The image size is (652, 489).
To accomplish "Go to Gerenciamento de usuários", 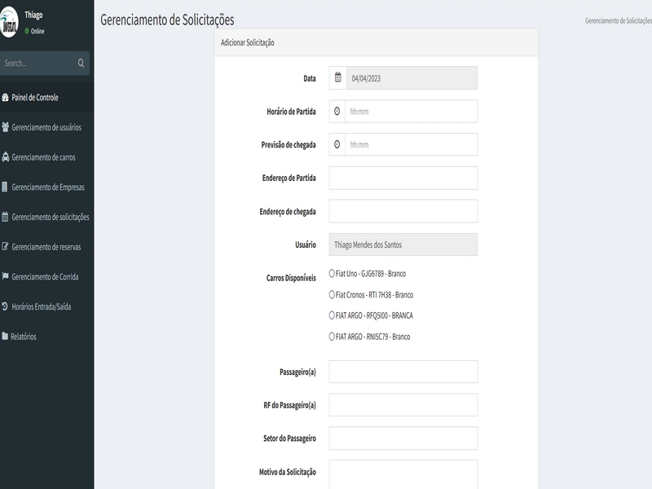I will click(x=46, y=128).
